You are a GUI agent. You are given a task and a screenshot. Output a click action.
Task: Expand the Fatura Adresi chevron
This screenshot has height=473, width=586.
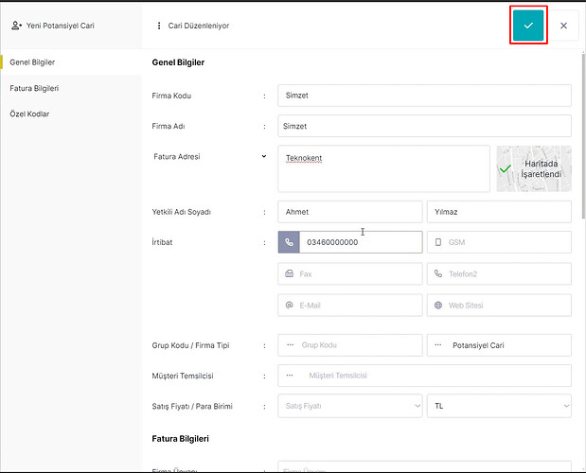pos(264,156)
